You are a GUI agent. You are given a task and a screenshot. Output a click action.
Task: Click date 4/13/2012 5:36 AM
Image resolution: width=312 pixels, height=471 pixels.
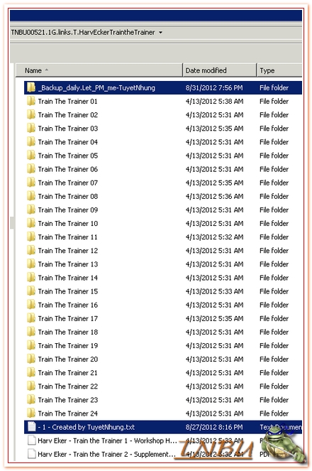pos(214,196)
